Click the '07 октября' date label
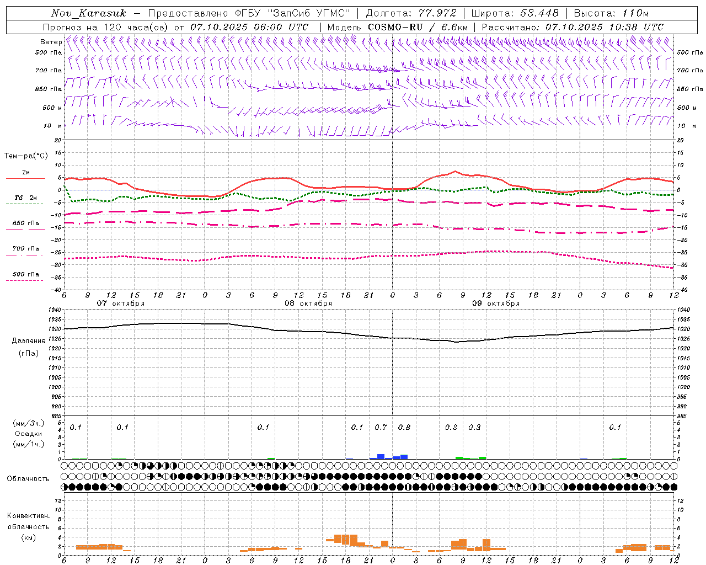The width and height of the screenshot is (706, 565). tap(121, 303)
